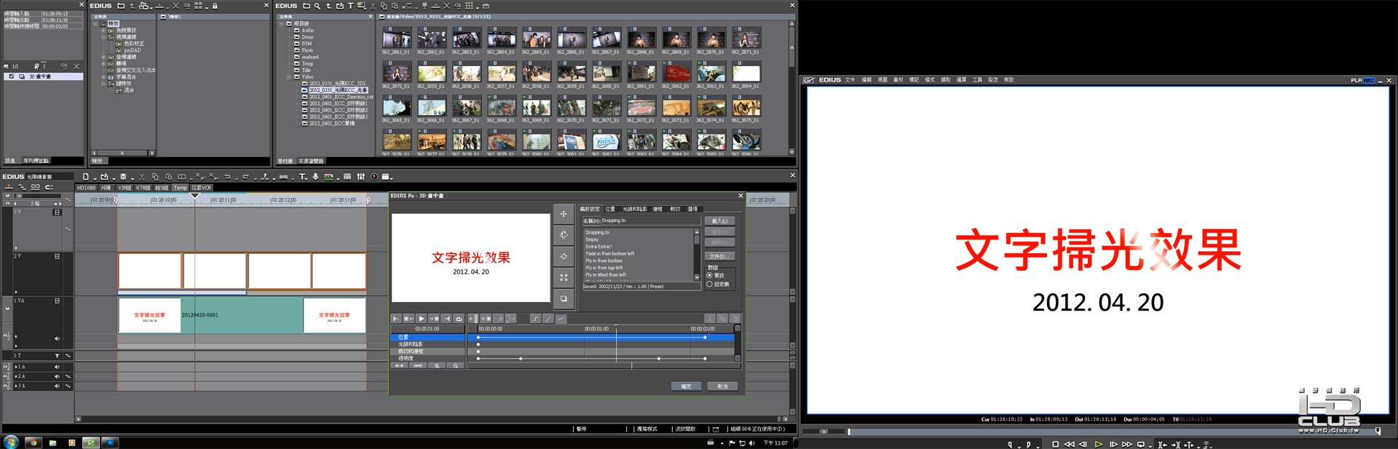Collapse the Video folder in bin tree
The width and height of the screenshot is (1398, 449).
(289, 76)
